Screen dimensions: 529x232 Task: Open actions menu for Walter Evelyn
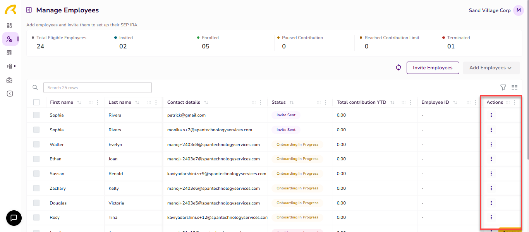tap(491, 144)
